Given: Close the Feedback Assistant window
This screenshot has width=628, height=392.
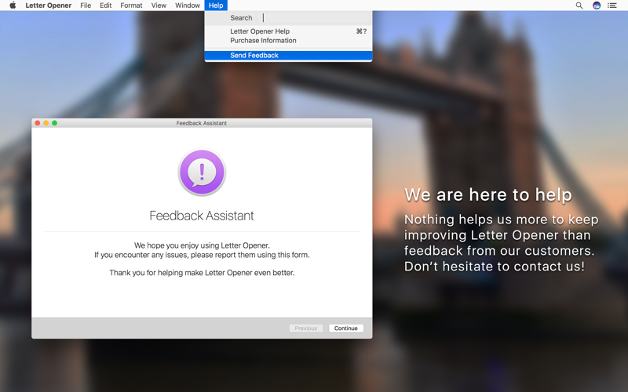Looking at the screenshot, I should tap(38, 123).
